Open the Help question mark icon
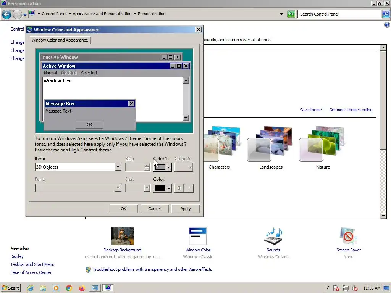391x293 pixels. pyautogui.click(x=387, y=25)
